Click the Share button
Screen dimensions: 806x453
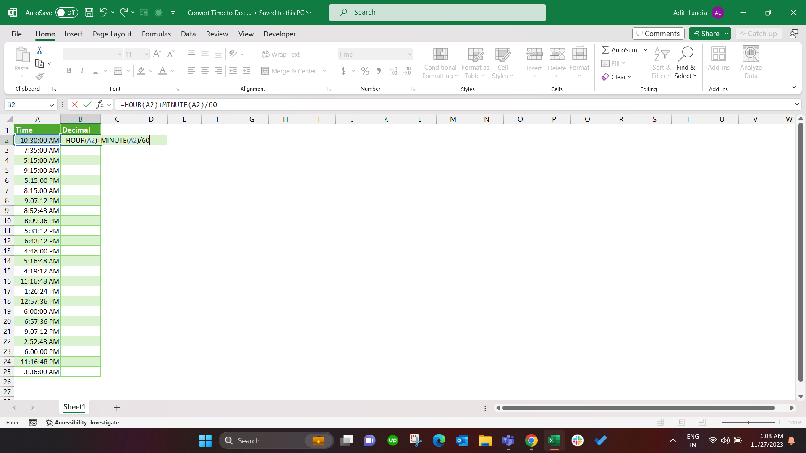tap(706, 34)
